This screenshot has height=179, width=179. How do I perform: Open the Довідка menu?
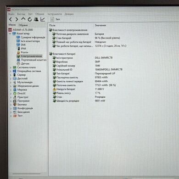[69, 14]
